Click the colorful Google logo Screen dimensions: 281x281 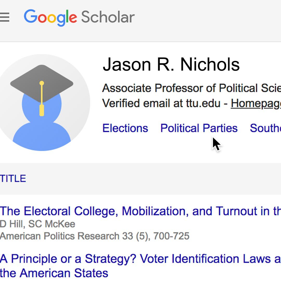point(50,18)
